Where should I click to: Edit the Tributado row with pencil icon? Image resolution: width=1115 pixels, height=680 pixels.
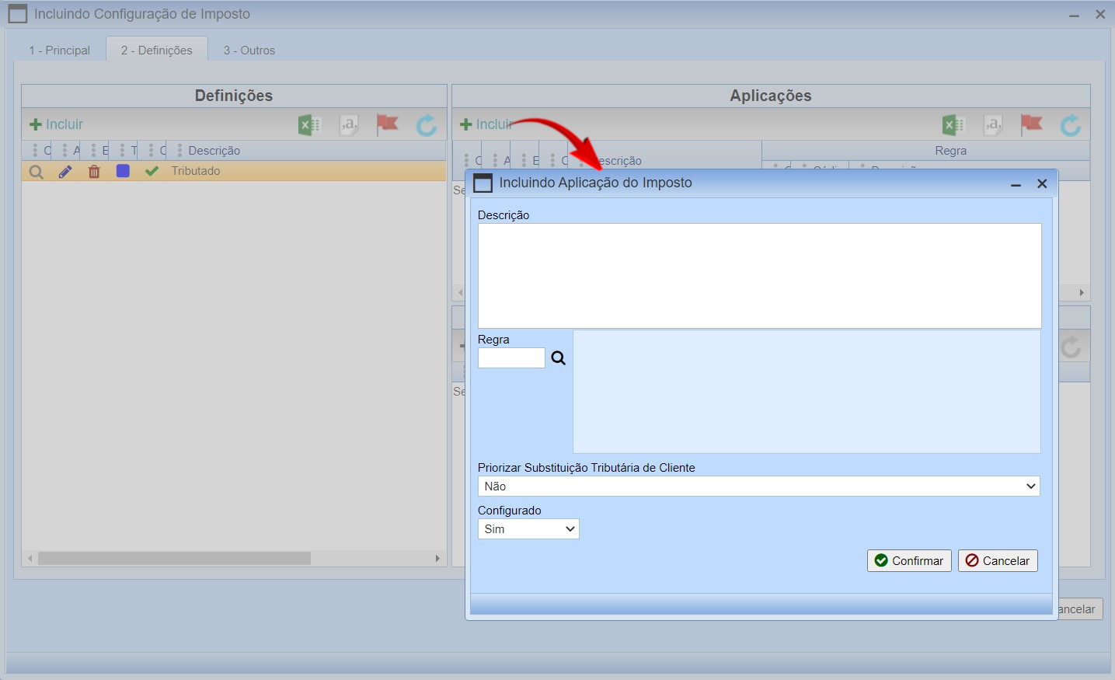(x=65, y=172)
